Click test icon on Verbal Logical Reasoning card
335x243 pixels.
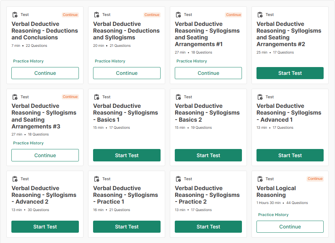[x=260, y=179]
